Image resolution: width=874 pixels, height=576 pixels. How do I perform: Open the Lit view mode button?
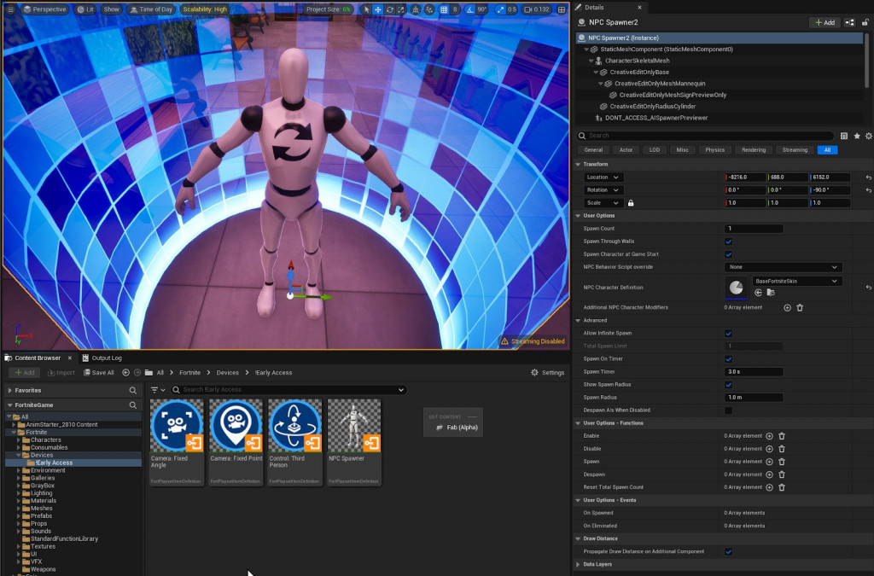point(85,9)
